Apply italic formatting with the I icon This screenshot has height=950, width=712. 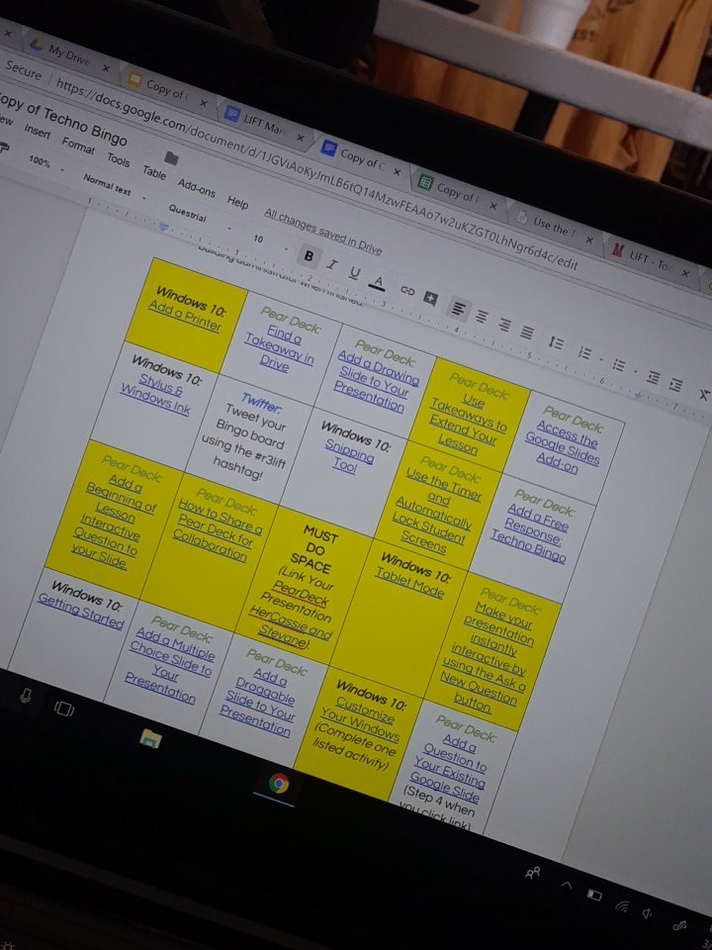click(332, 265)
